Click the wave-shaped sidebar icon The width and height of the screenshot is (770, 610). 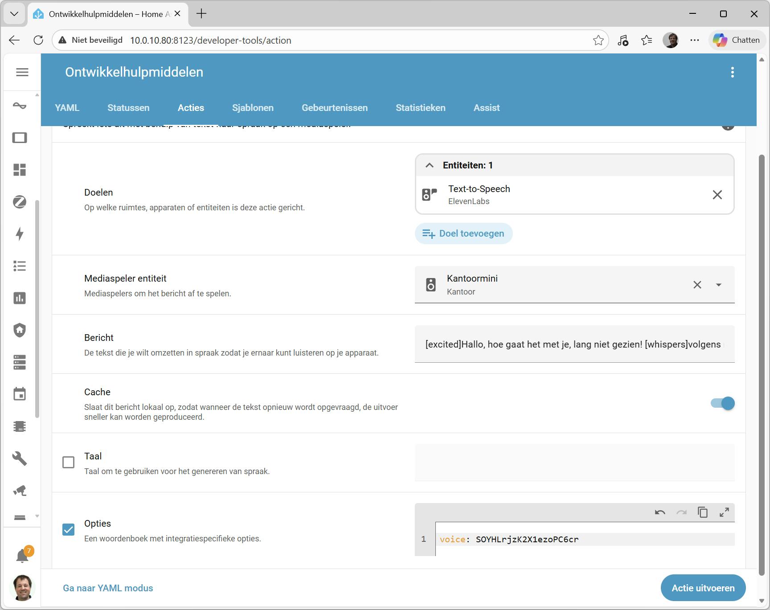[x=20, y=106]
